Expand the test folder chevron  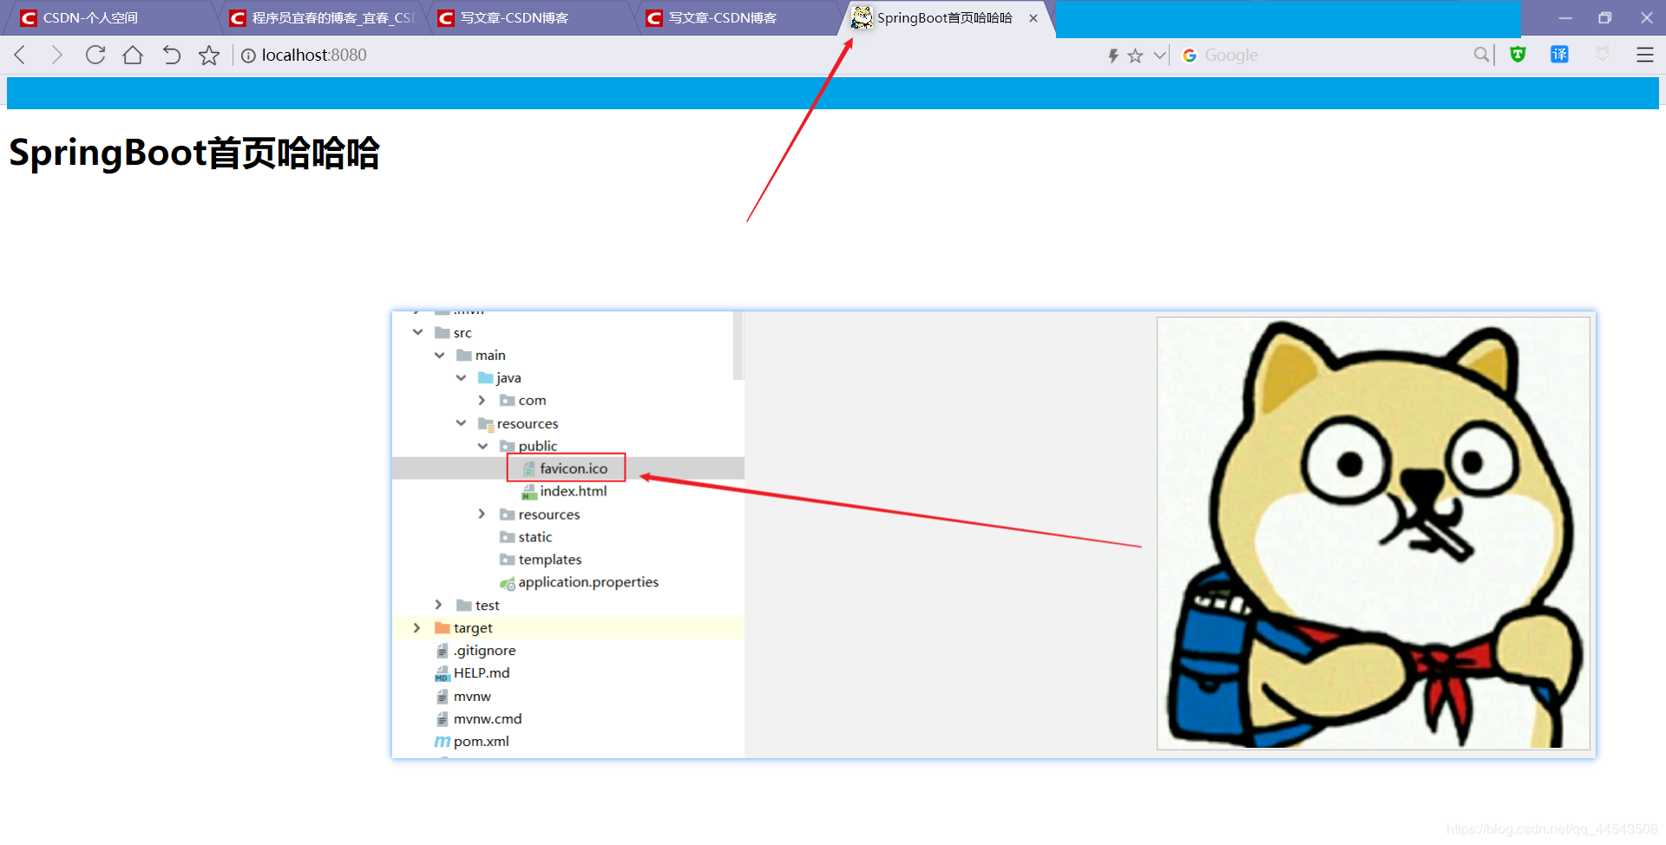tap(439, 605)
